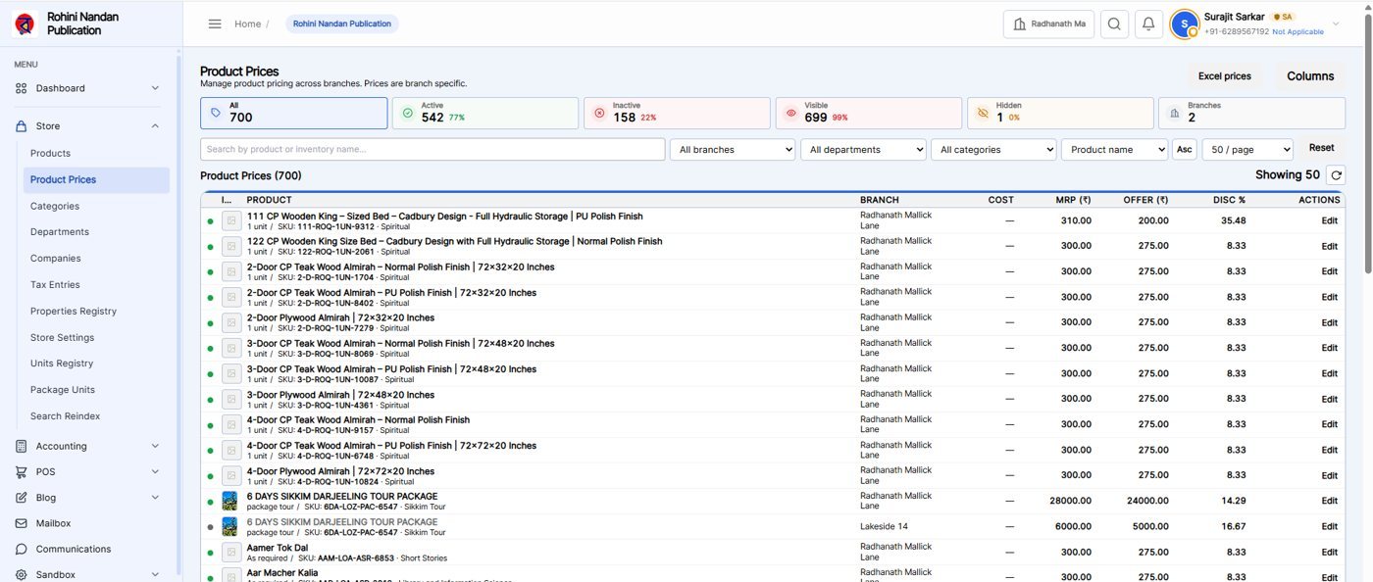
Task: Click the search magnifier icon in header
Action: coord(1114,24)
